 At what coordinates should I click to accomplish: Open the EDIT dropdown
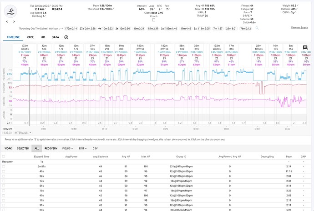82,149
